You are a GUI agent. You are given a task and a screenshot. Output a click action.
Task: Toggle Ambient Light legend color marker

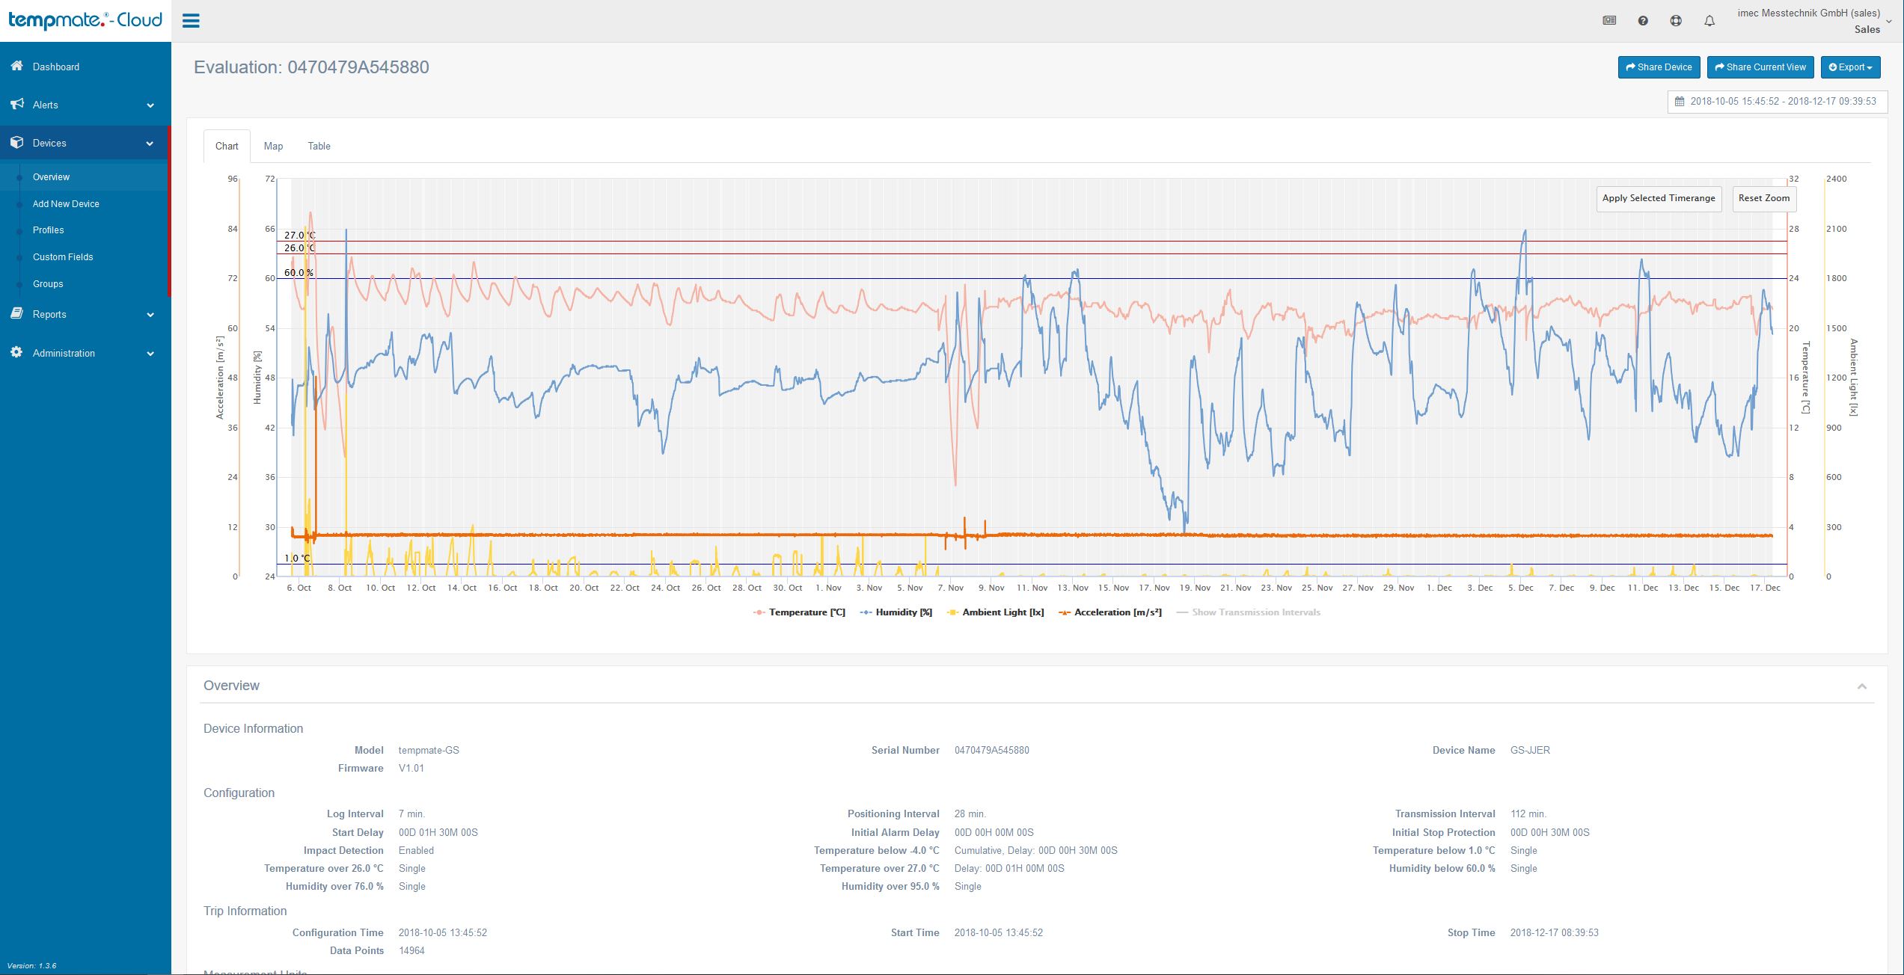click(952, 612)
